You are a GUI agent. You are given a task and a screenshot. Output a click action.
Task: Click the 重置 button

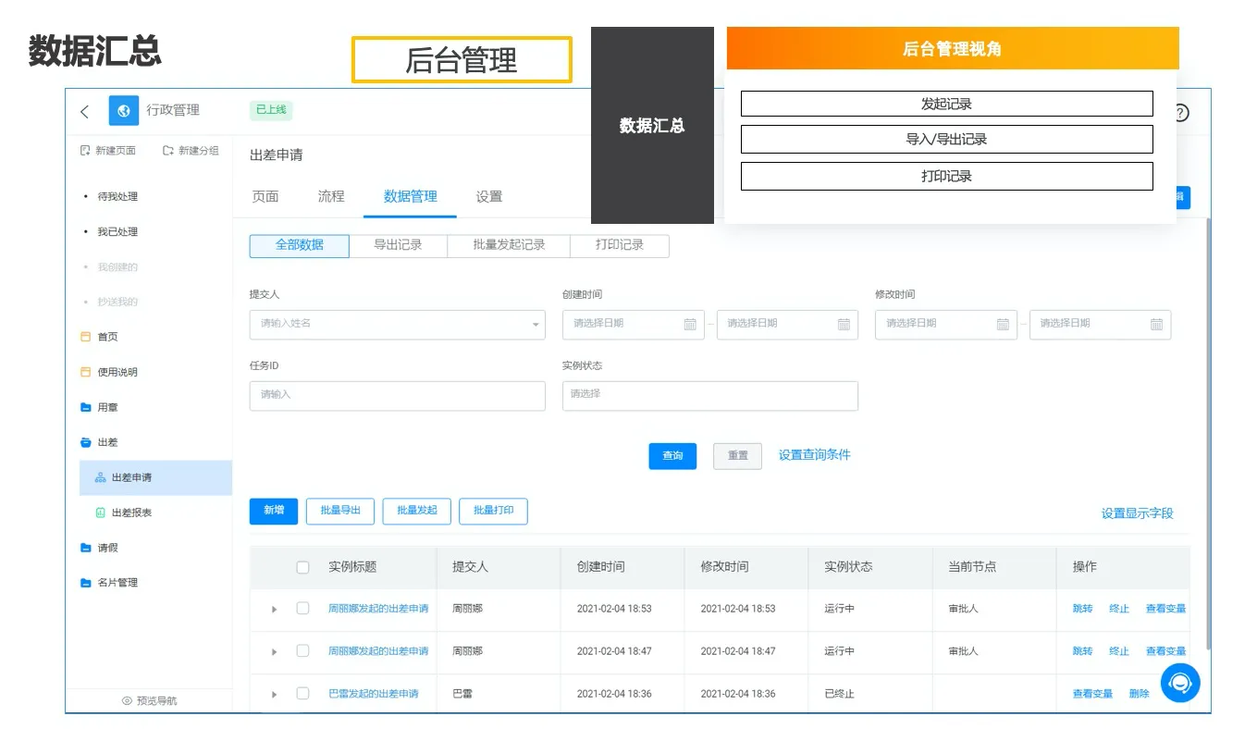[x=738, y=456]
